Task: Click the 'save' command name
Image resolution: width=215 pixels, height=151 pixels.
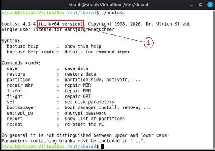Action: pos(12,69)
